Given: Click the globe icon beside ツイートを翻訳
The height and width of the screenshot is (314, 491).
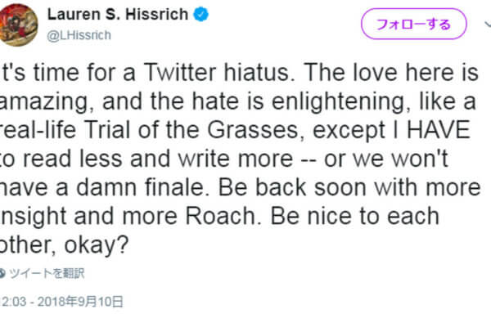Looking at the screenshot, I should 2,274.
